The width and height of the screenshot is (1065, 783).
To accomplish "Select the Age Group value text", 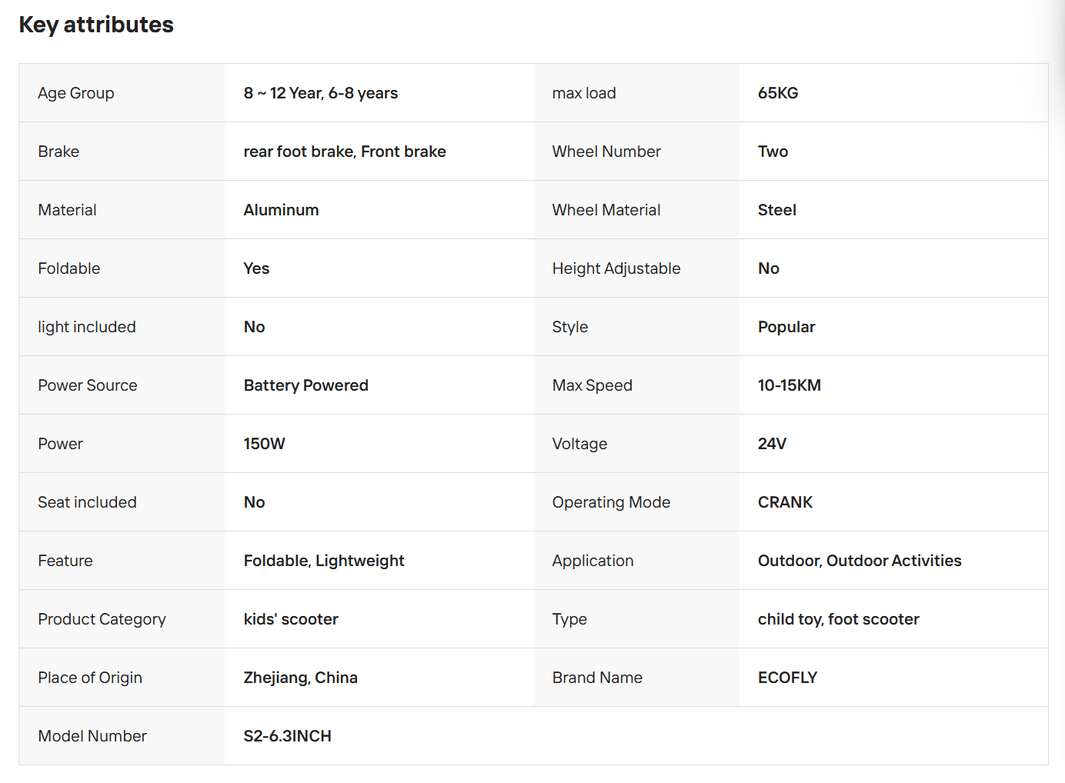I will (x=321, y=93).
